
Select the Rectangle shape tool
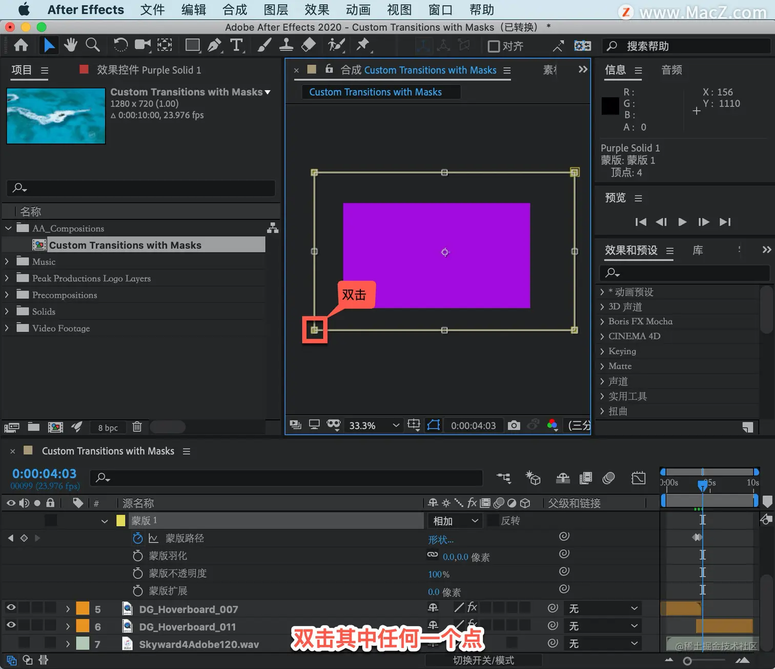point(193,46)
